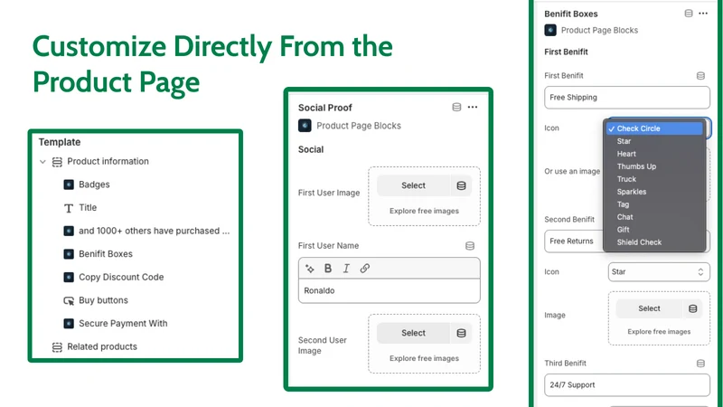Screen dimensions: 723x407
Task: Toggle bold formatting in First User Name
Action: (328, 269)
